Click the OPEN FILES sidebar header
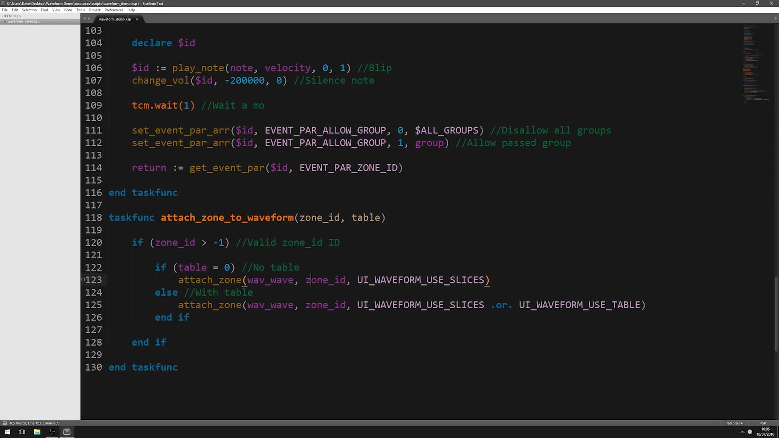 (x=11, y=16)
